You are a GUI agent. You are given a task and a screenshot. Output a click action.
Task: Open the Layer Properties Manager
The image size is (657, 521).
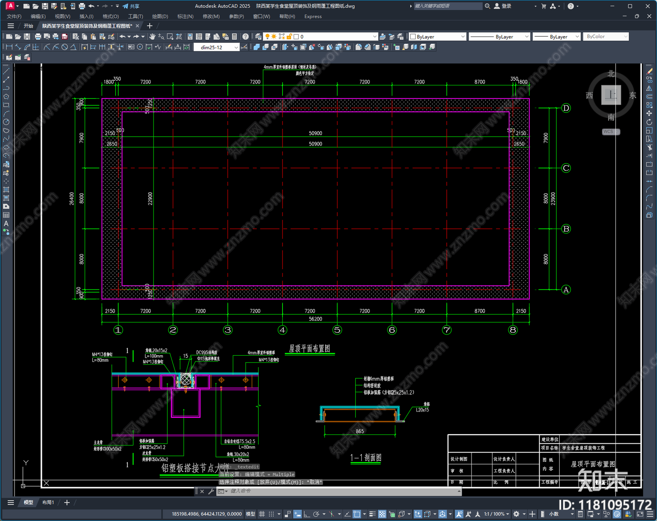(258, 37)
